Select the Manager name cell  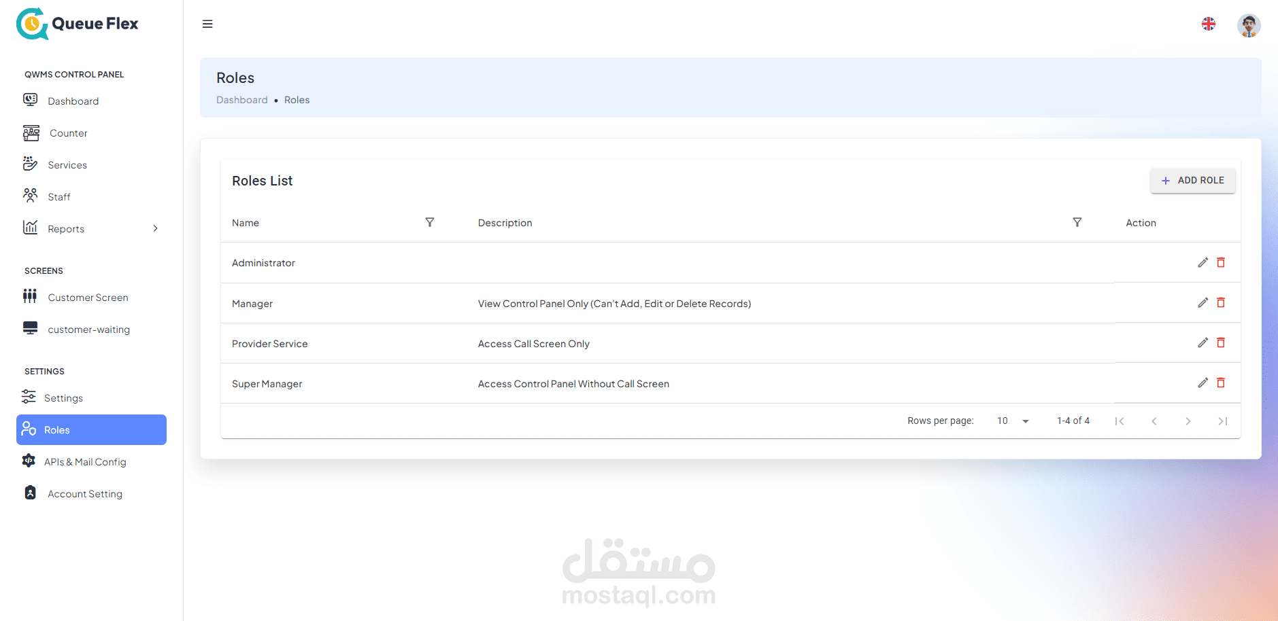click(252, 304)
